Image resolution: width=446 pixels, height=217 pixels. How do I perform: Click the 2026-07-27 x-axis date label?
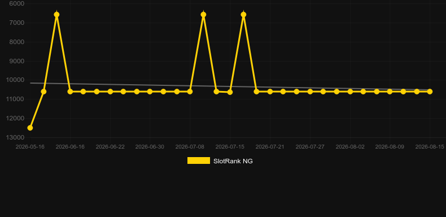[310, 147]
